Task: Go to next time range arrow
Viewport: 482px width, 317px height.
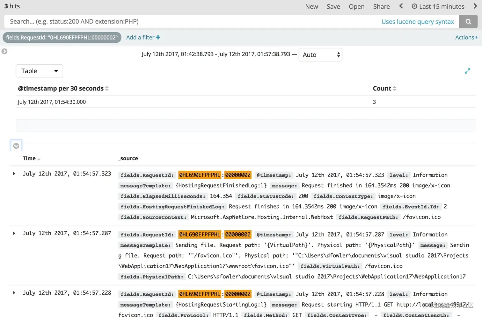Action: pyautogui.click(x=475, y=6)
